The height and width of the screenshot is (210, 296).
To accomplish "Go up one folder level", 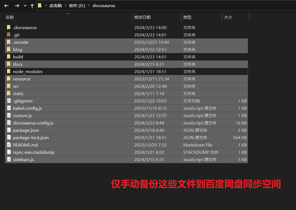I will [32, 6].
